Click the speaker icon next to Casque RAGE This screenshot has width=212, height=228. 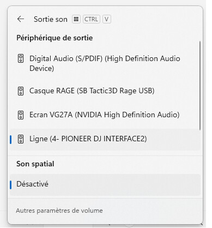(21, 91)
